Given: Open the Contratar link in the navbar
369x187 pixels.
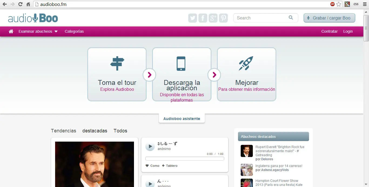Looking at the screenshot, I should 330,31.
